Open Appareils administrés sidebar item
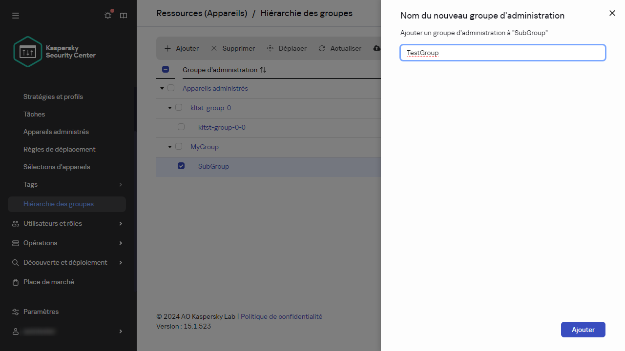 [x=56, y=132]
